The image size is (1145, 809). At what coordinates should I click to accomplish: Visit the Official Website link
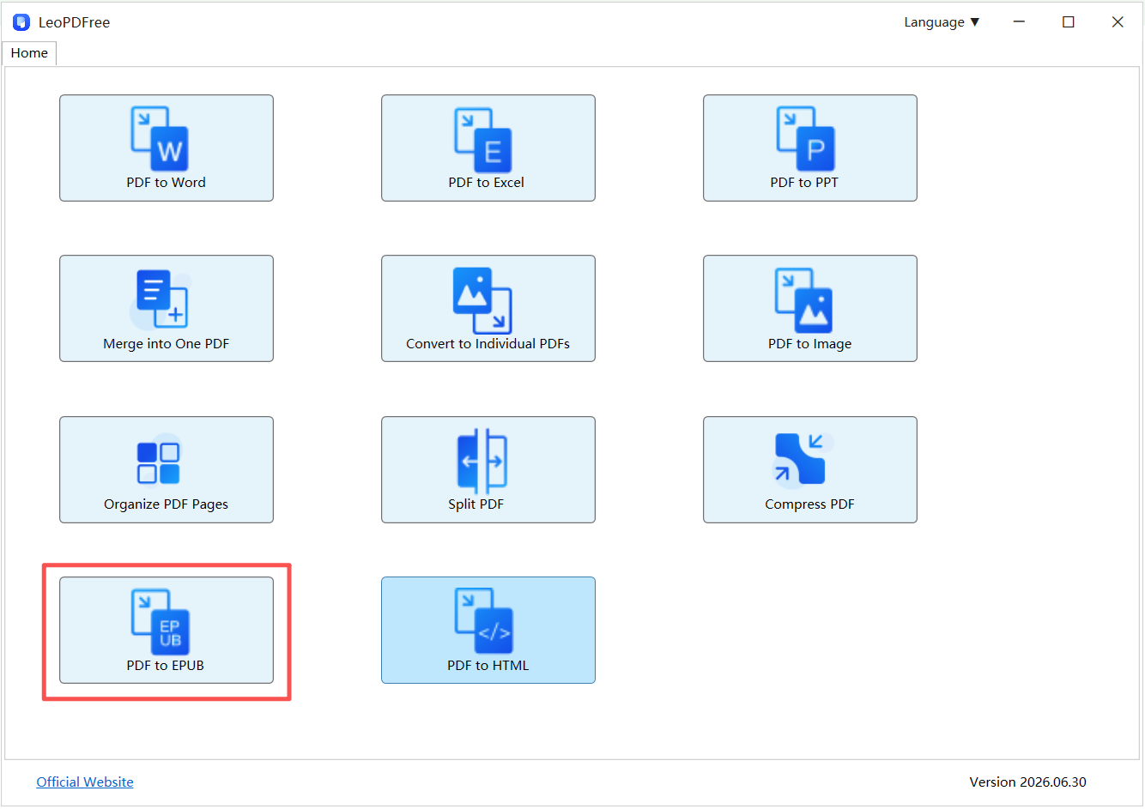(x=85, y=782)
